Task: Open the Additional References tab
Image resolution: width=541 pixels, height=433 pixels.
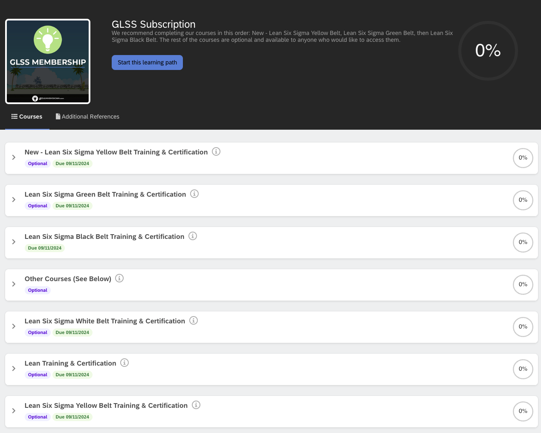Action: coord(87,116)
